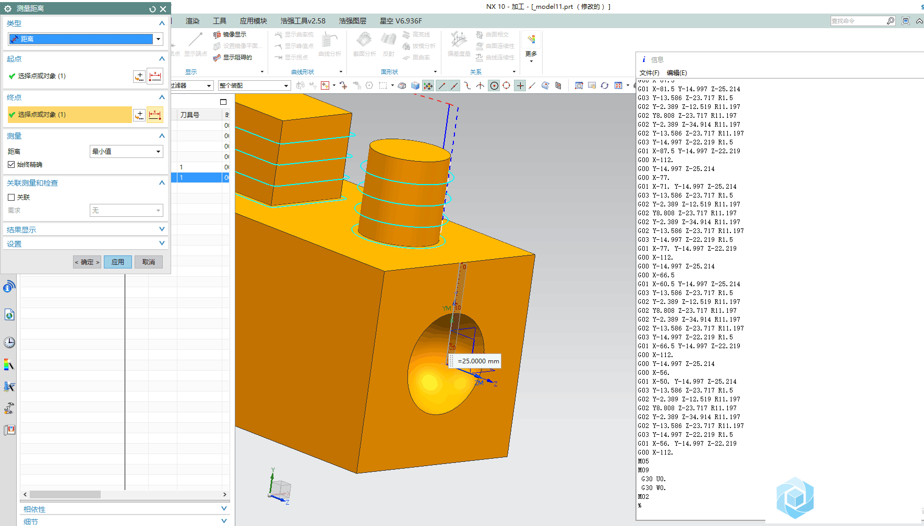The width and height of the screenshot is (924, 526).
Task: Open the 星空 V6.936F tab
Action: coord(401,21)
